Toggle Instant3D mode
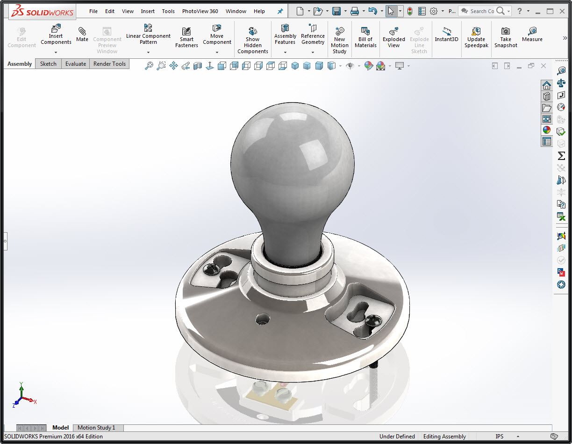 pos(447,35)
